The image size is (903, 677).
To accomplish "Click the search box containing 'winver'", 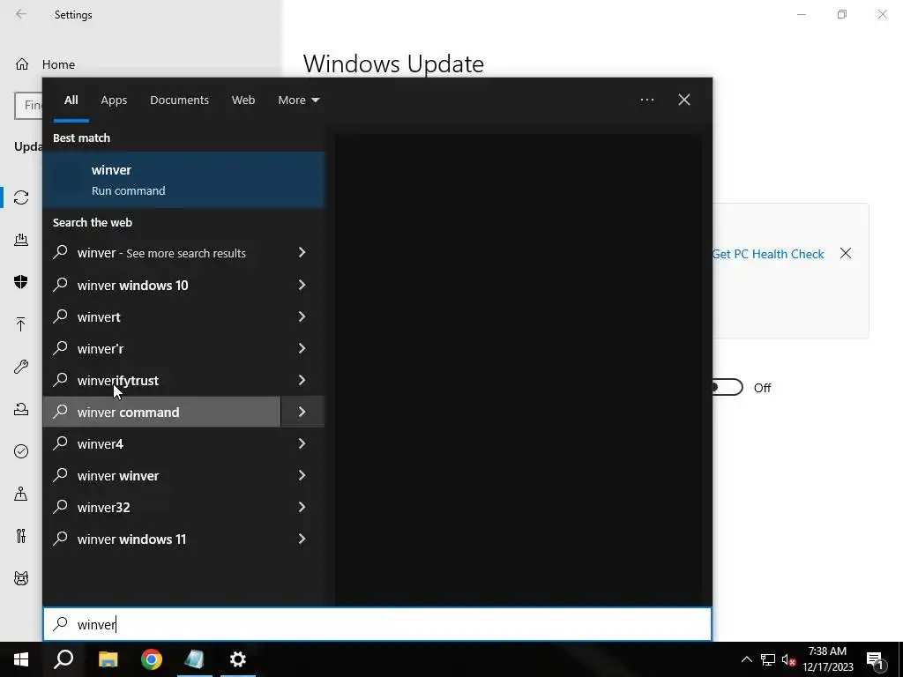I will 377,624.
